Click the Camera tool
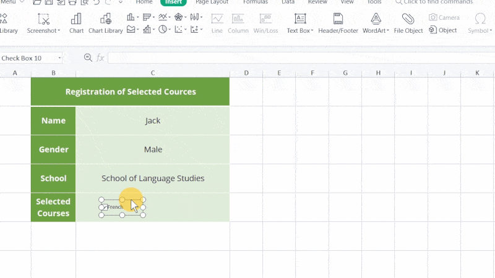Viewport: 495px width, 278px height. point(444,18)
